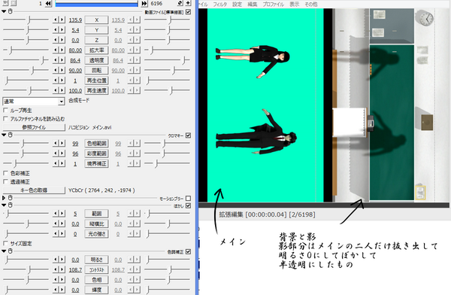The image size is (451, 295).
Task: Enable ループ再生 checkbox
Action: point(5,110)
